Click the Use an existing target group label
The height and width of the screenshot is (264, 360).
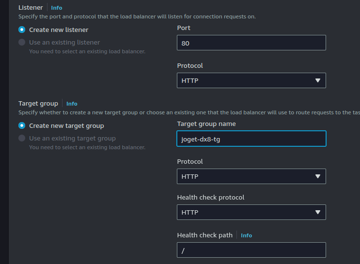tap(72, 138)
